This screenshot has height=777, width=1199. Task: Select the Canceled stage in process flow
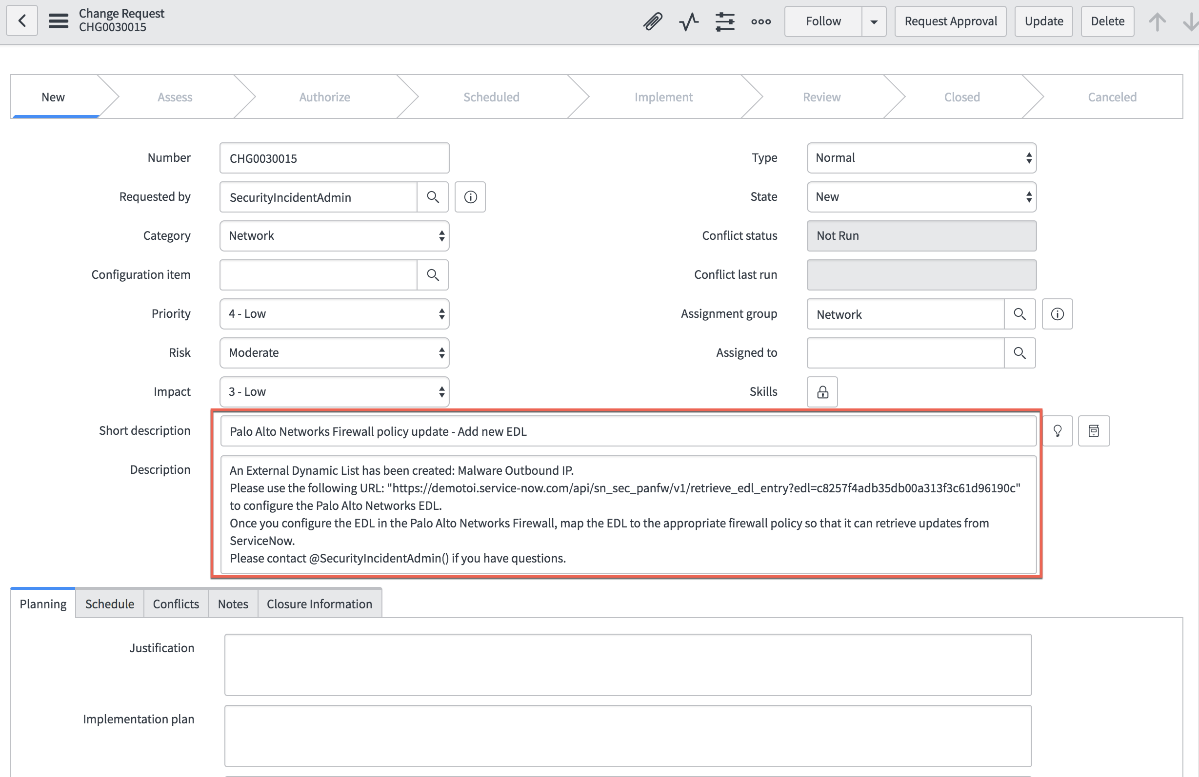[1112, 97]
